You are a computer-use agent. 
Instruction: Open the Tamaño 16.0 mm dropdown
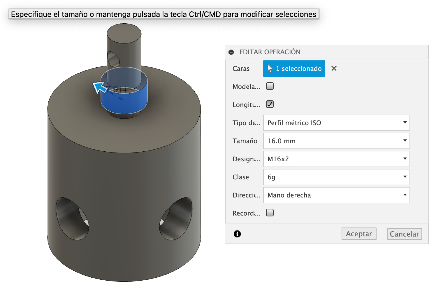[337, 141]
